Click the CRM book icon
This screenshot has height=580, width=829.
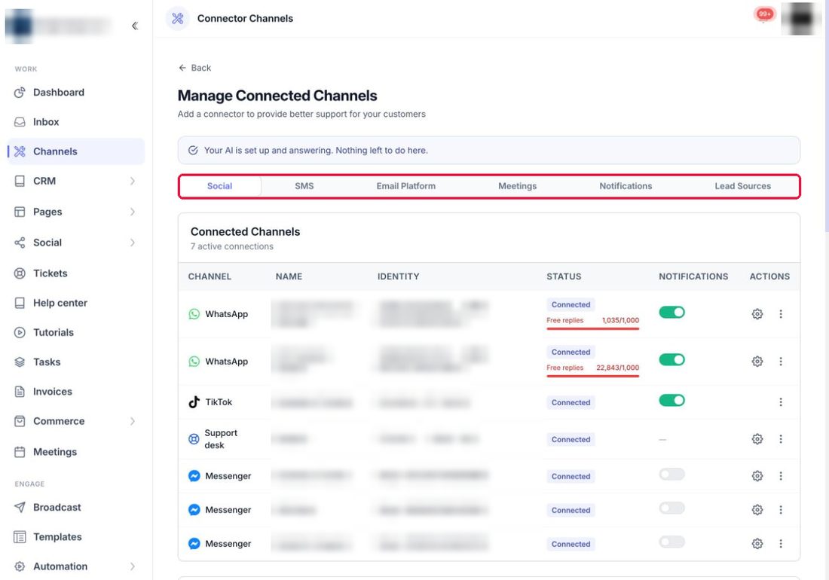pyautogui.click(x=20, y=182)
